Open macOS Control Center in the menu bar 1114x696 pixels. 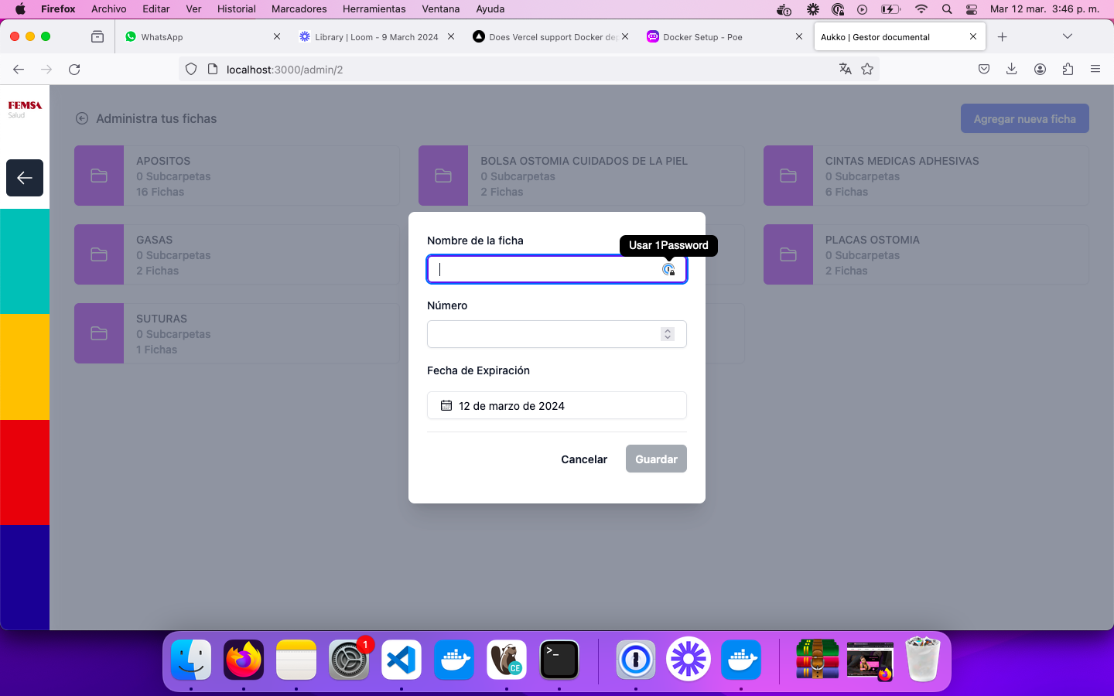click(972, 9)
